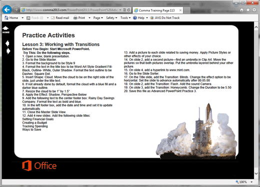Click the AVG Do Not Track button

point(164,18)
